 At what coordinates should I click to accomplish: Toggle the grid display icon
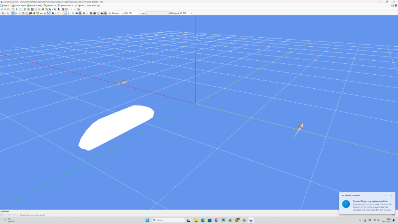[x=12, y=13]
